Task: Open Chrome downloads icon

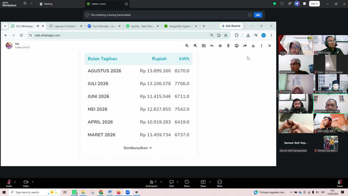Action: 248,35
